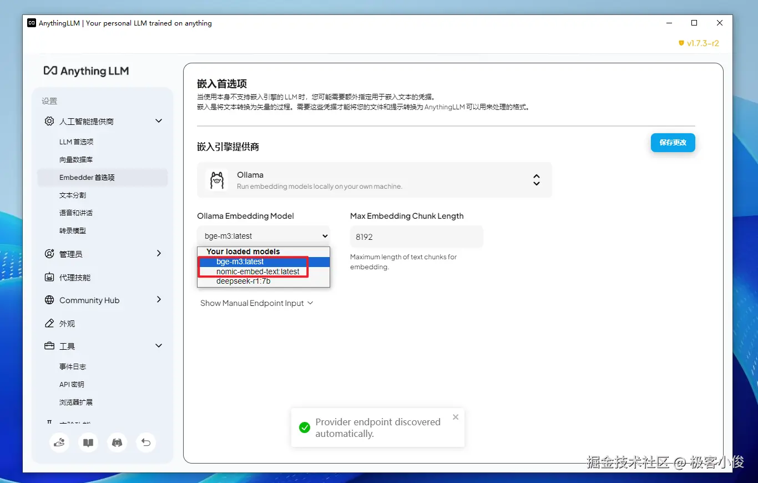
Task: Minimize the AnythingLLM window
Action: tap(668, 23)
